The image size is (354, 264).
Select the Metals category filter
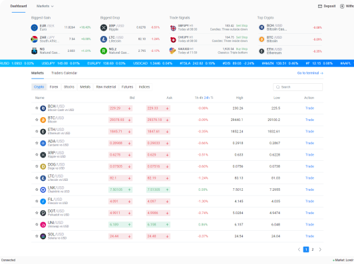85,87
